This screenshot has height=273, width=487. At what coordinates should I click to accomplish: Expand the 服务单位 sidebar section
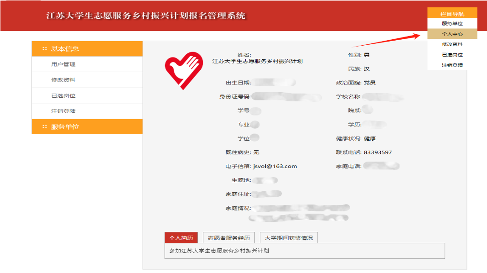(87, 126)
